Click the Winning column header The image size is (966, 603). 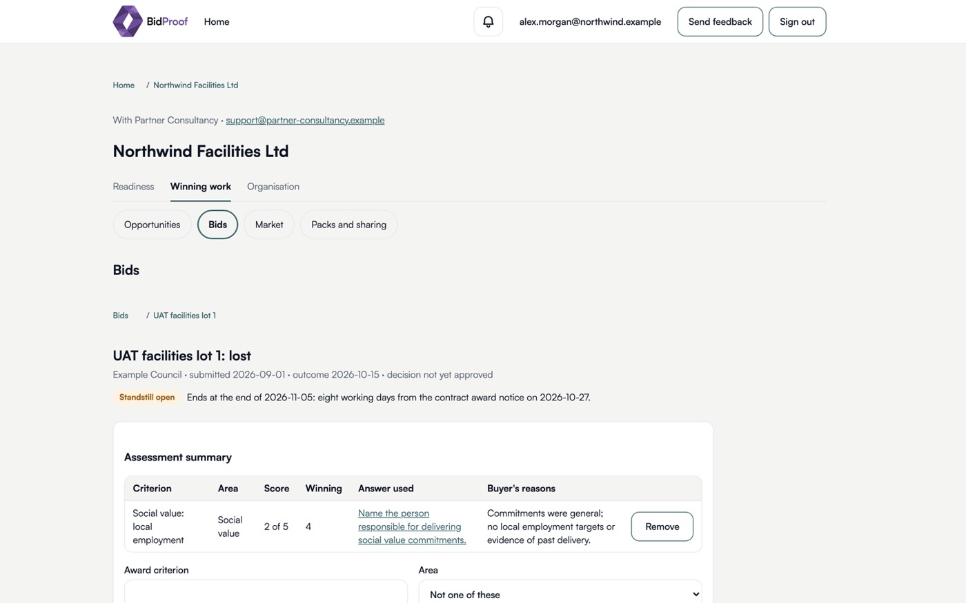pos(324,488)
